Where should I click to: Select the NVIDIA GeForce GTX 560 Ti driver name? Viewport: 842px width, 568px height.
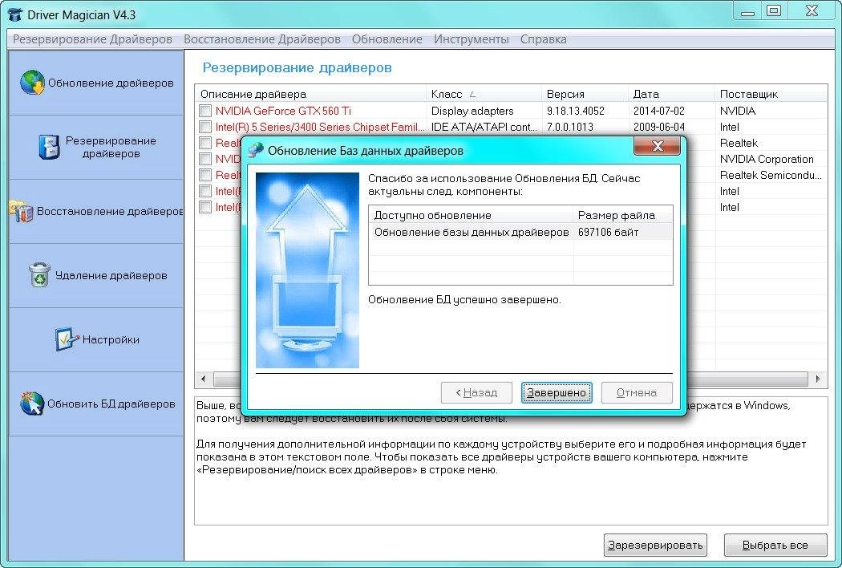[283, 111]
